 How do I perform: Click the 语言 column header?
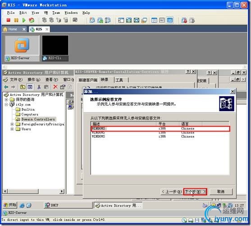[191, 124]
